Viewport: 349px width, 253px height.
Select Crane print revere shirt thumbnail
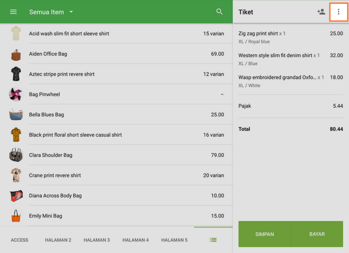point(16,175)
